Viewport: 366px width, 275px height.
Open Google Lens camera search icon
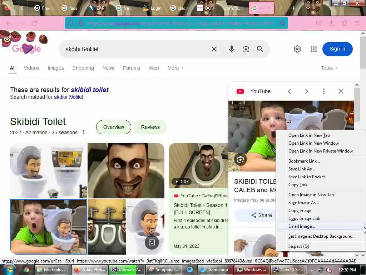point(246,49)
